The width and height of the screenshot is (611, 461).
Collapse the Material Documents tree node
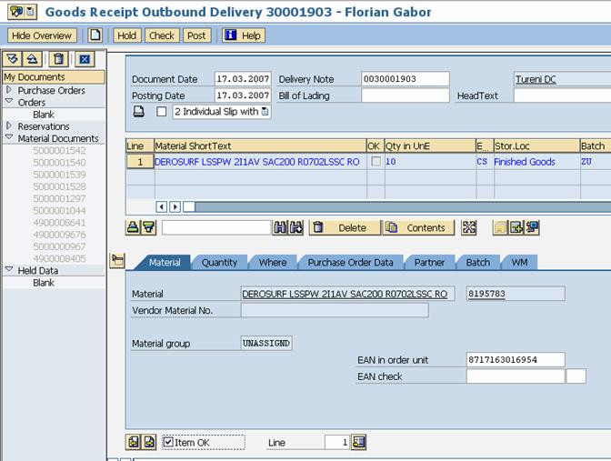pyautogui.click(x=9, y=138)
